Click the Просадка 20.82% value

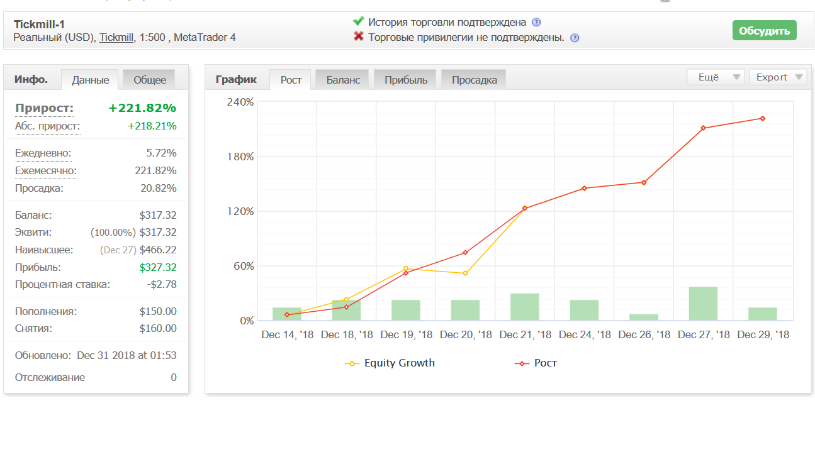(159, 188)
